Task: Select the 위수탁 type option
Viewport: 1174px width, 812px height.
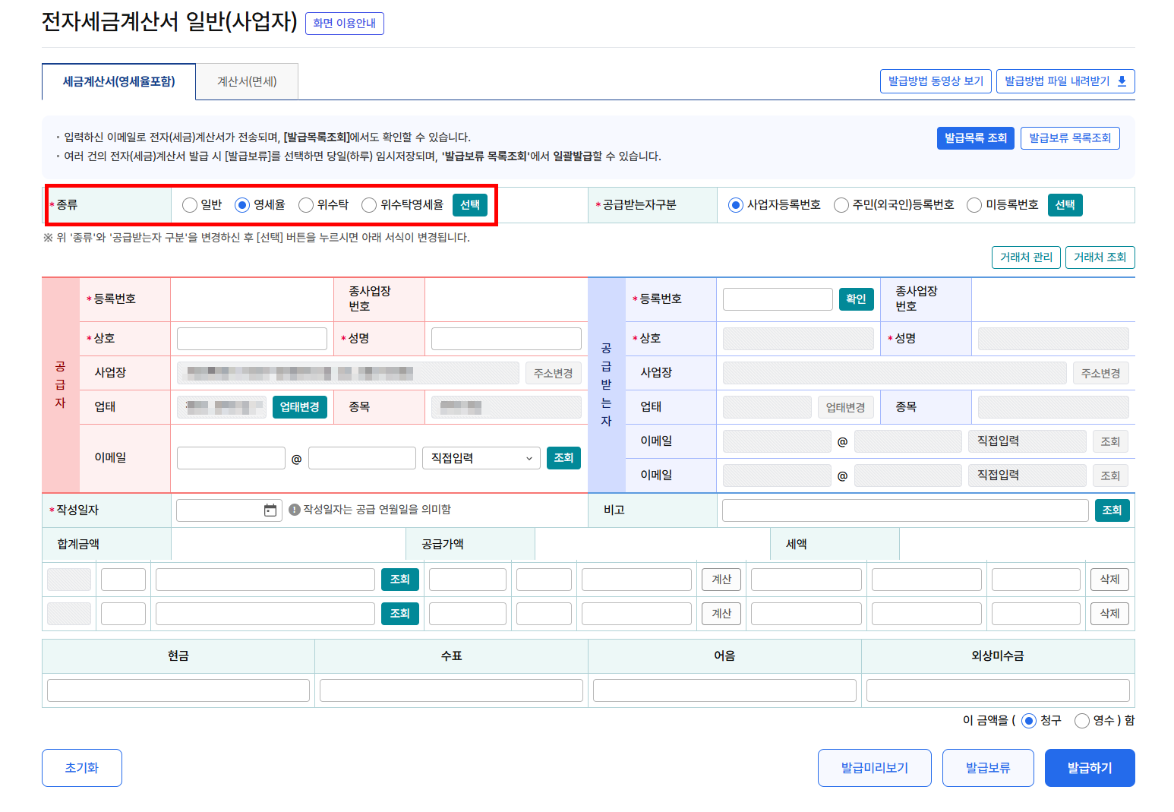Action: point(306,205)
